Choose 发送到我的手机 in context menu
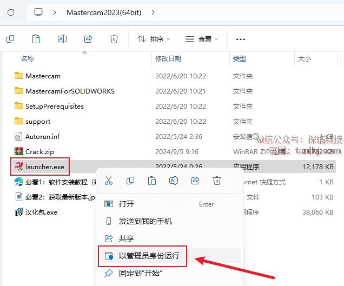The height and width of the screenshot is (286, 344). tap(170, 221)
